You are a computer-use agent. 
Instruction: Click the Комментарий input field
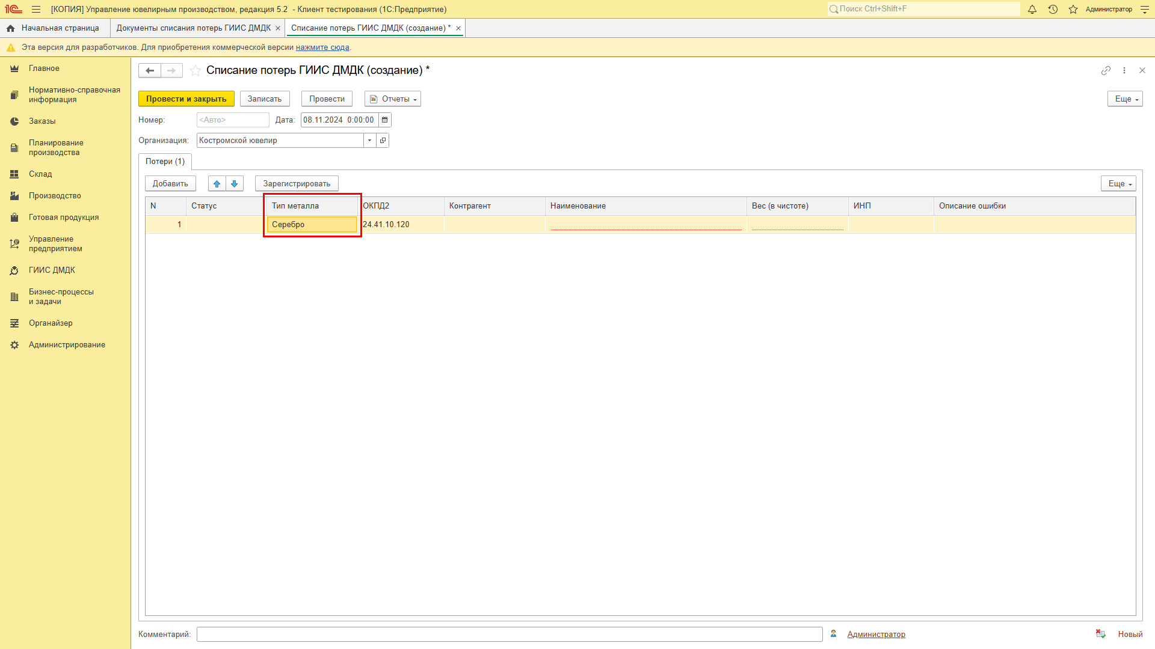click(510, 635)
